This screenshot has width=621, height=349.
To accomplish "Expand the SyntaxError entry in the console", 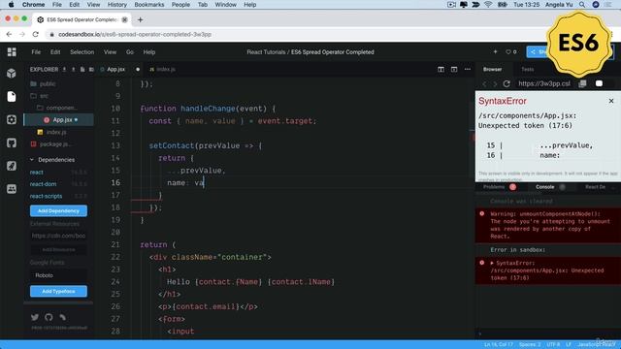I will pyautogui.click(x=492, y=263).
